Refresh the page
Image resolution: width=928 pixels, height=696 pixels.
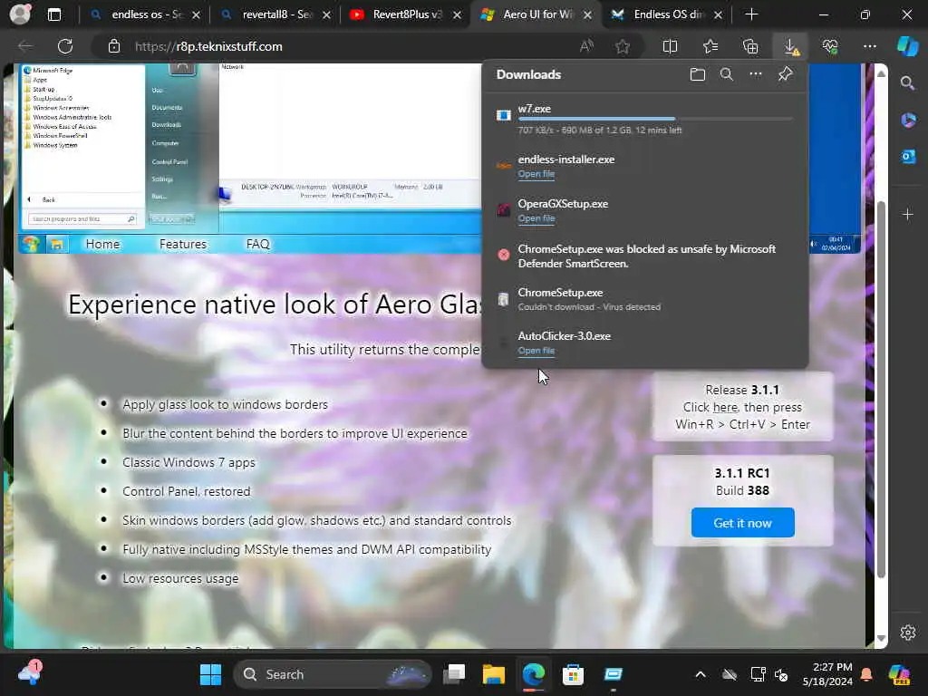coord(65,46)
